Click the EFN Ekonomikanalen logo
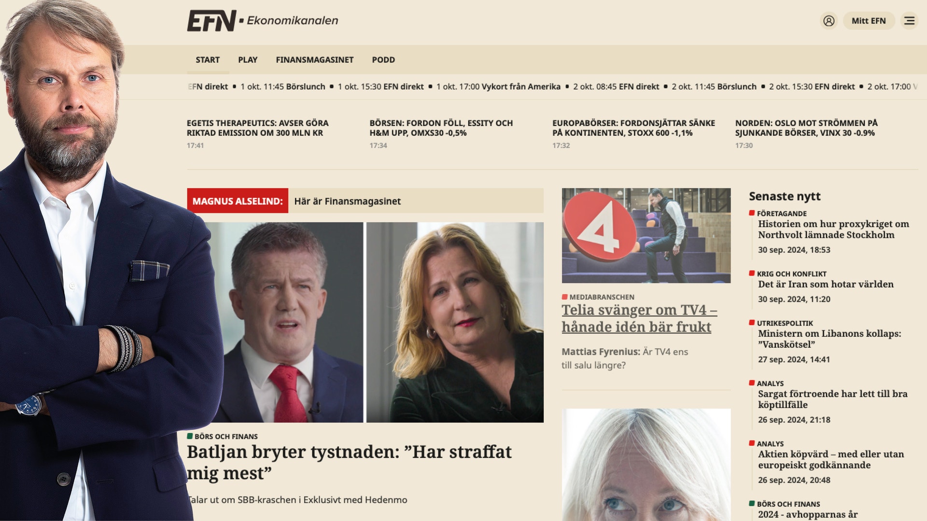 coord(263,21)
